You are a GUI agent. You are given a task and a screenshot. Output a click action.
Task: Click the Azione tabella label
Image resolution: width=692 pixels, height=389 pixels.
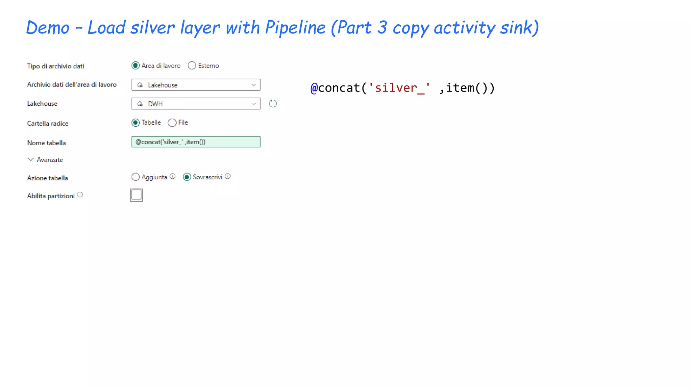pos(47,178)
